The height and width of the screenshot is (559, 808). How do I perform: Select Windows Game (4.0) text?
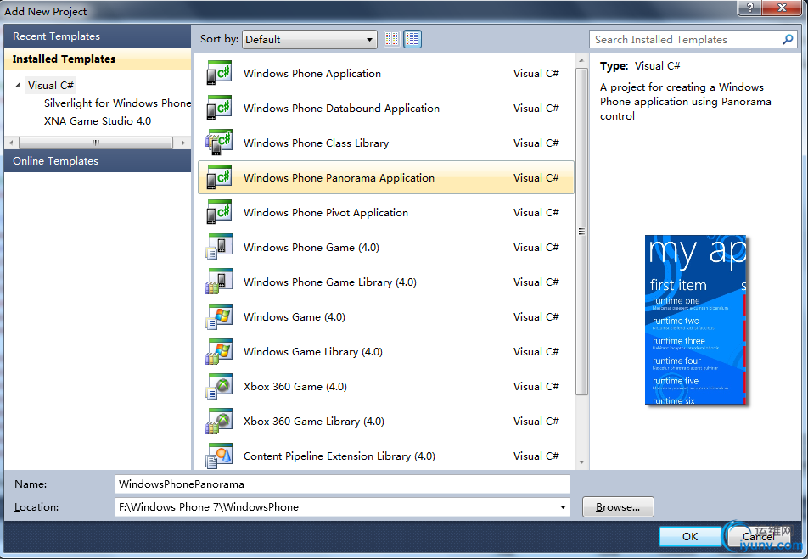click(x=295, y=317)
